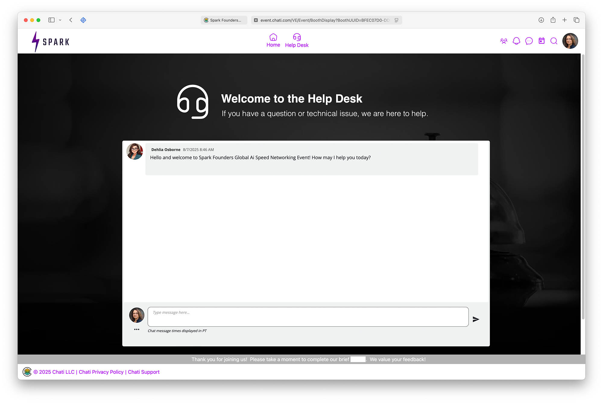Click the Safari downloads icon
The width and height of the screenshot is (603, 403).
point(541,20)
